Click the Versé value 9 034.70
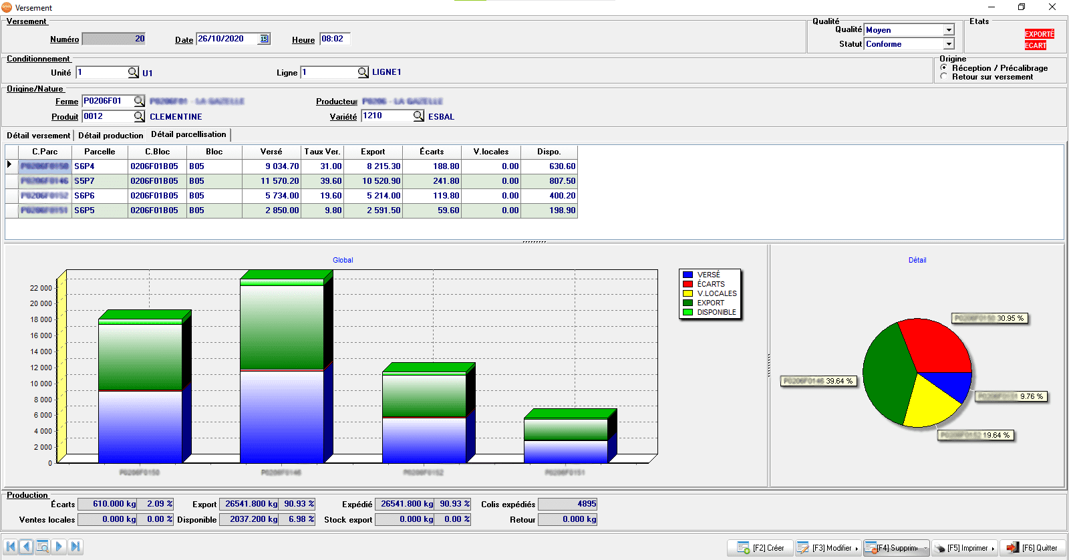Viewport: 1069px width, 560px height. pos(271,166)
